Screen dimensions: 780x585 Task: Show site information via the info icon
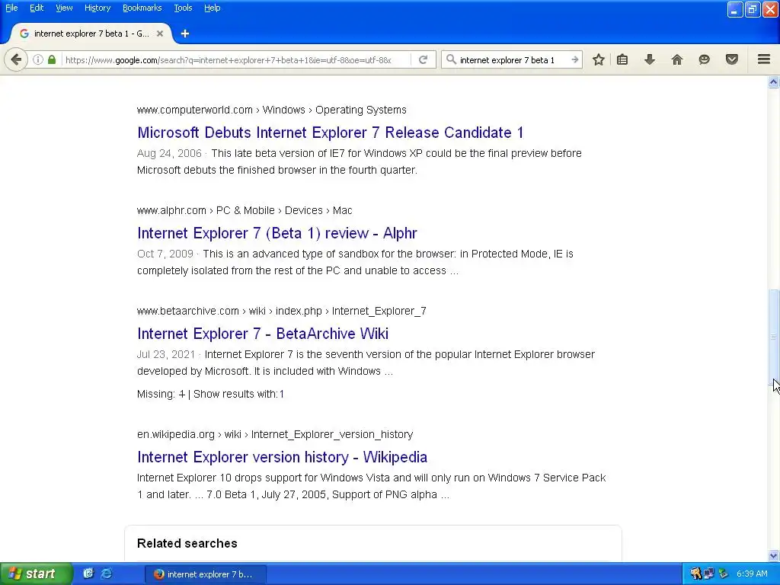click(x=38, y=59)
